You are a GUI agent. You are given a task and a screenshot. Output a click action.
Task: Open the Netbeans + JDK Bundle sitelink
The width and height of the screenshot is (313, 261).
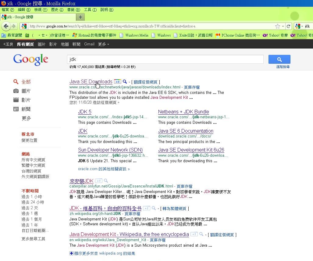183,112
